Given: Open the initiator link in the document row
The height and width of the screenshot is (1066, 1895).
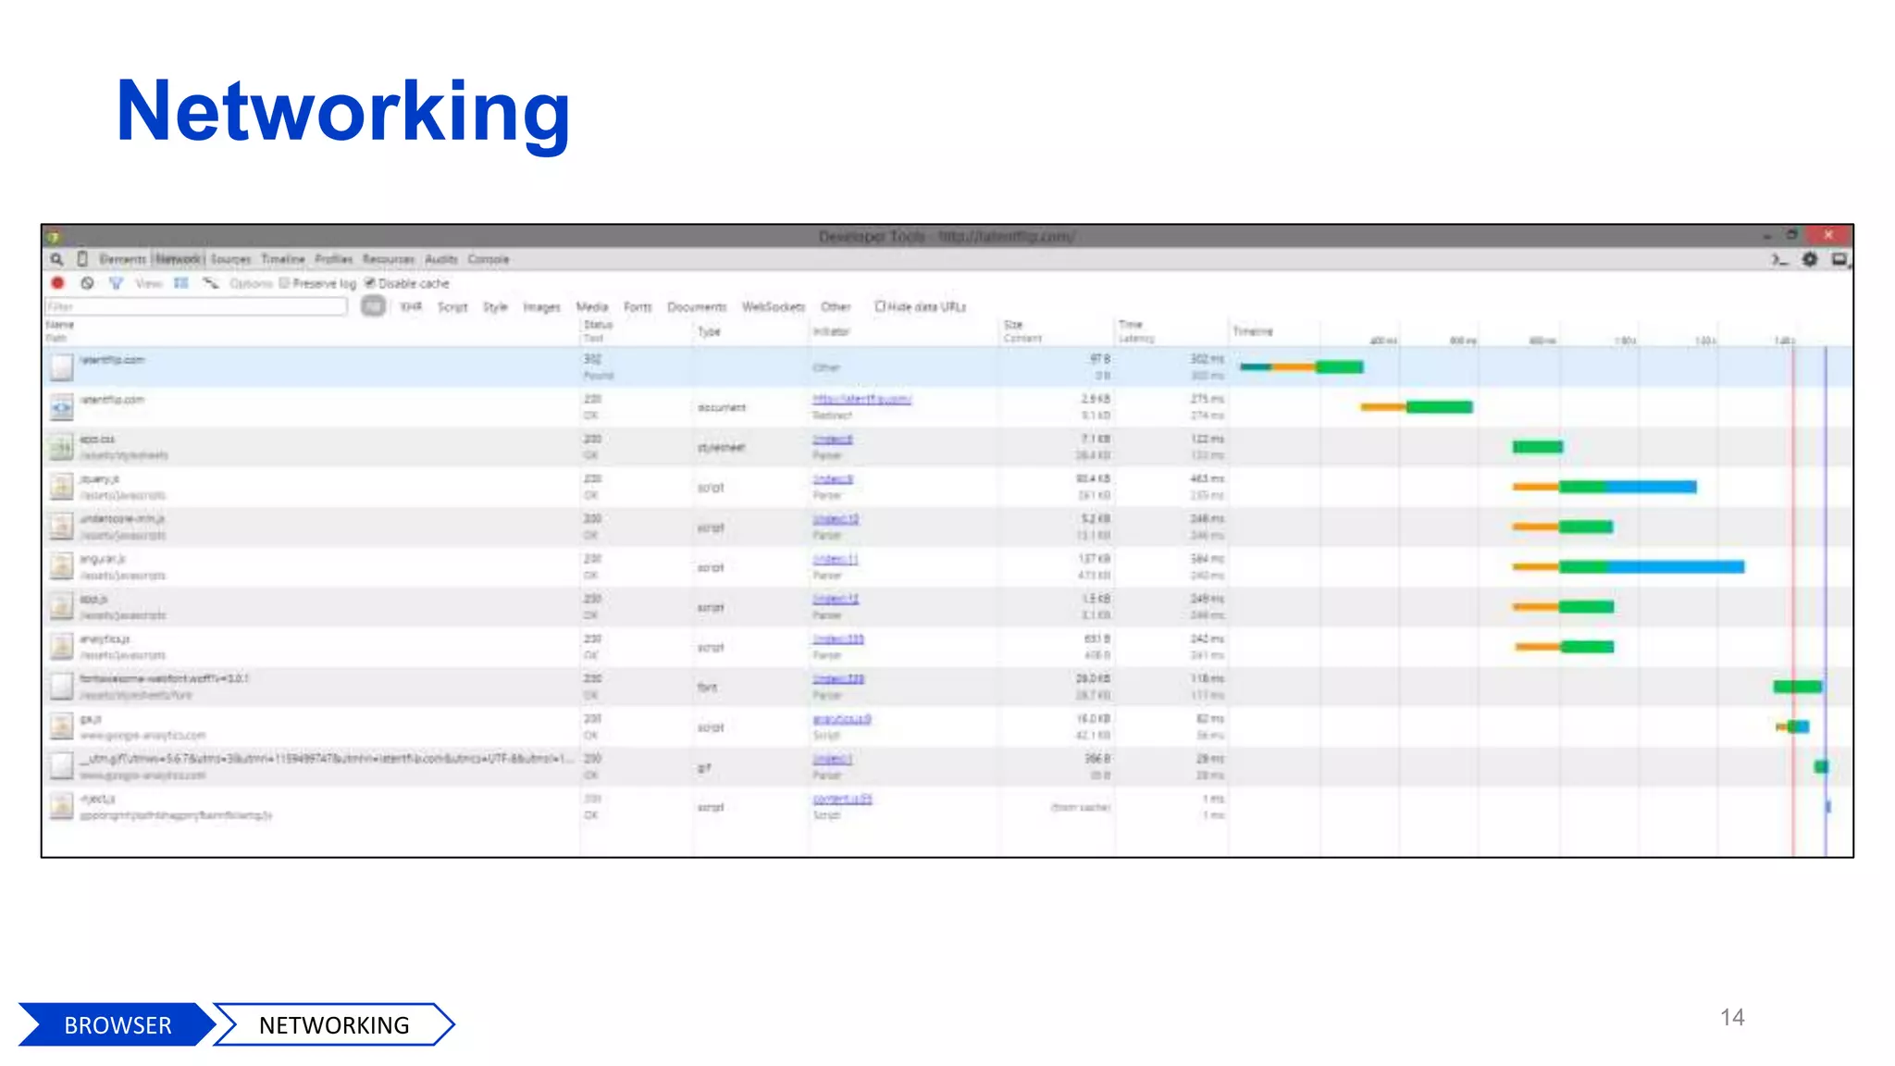Looking at the screenshot, I should (861, 400).
